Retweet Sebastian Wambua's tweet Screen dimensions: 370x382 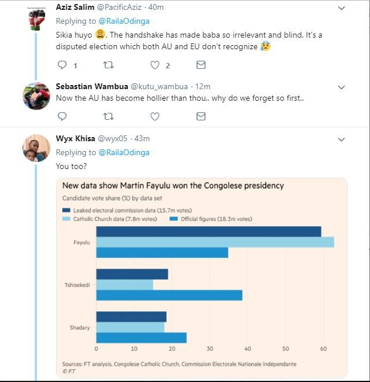tap(108, 116)
